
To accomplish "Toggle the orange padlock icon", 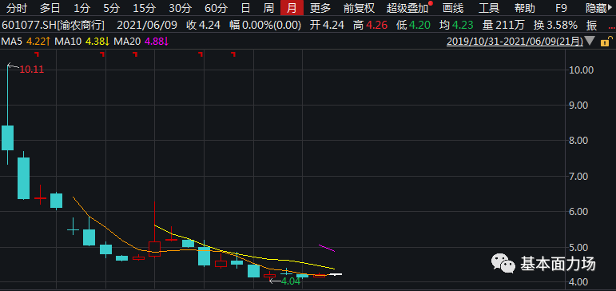I will coord(606,41).
